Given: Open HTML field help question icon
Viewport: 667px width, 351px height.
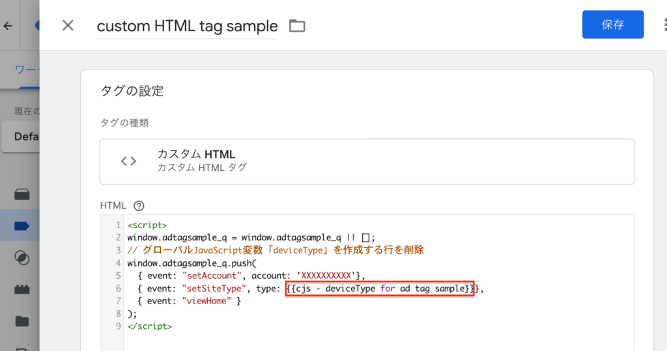Looking at the screenshot, I should (139, 206).
